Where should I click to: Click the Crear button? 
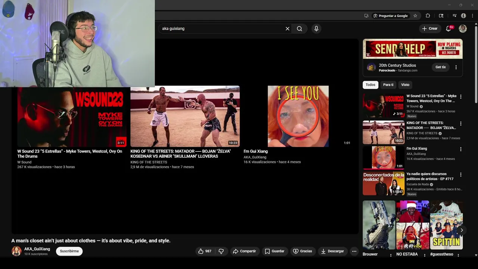coord(430,28)
